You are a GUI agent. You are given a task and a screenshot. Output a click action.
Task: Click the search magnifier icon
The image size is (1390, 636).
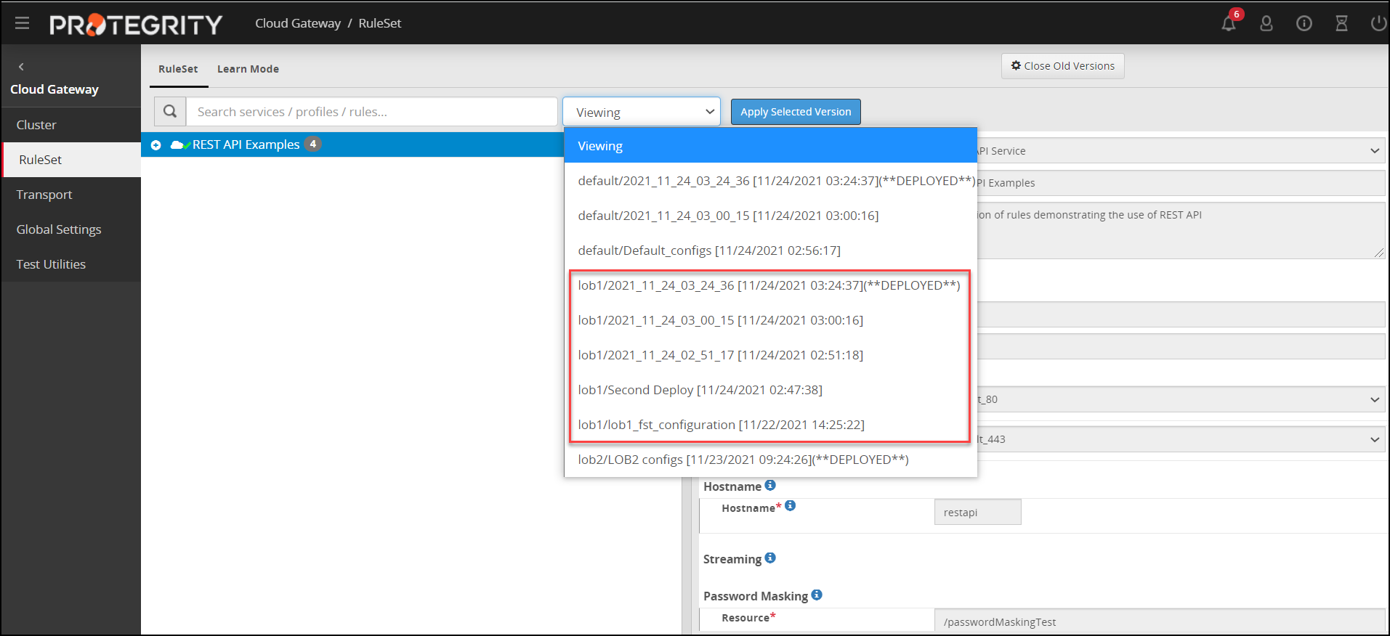point(170,112)
